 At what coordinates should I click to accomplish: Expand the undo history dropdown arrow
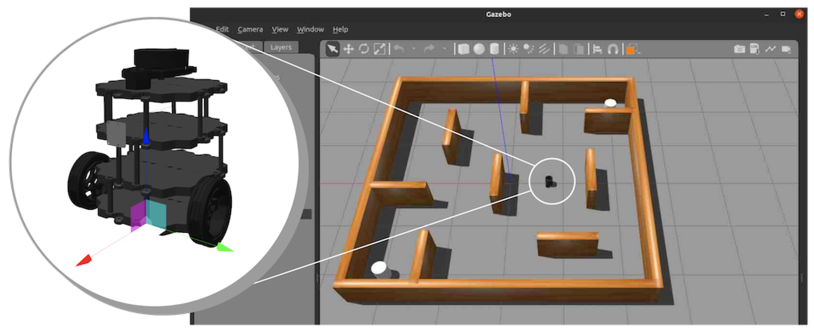[414, 49]
